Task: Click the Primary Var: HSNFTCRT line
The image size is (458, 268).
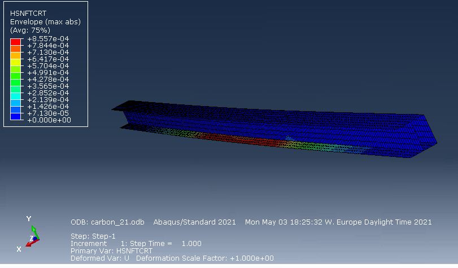Action: coord(112,251)
